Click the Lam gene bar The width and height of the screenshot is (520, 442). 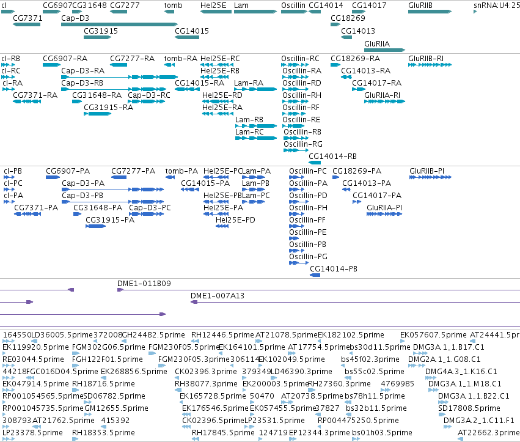(255, 12)
